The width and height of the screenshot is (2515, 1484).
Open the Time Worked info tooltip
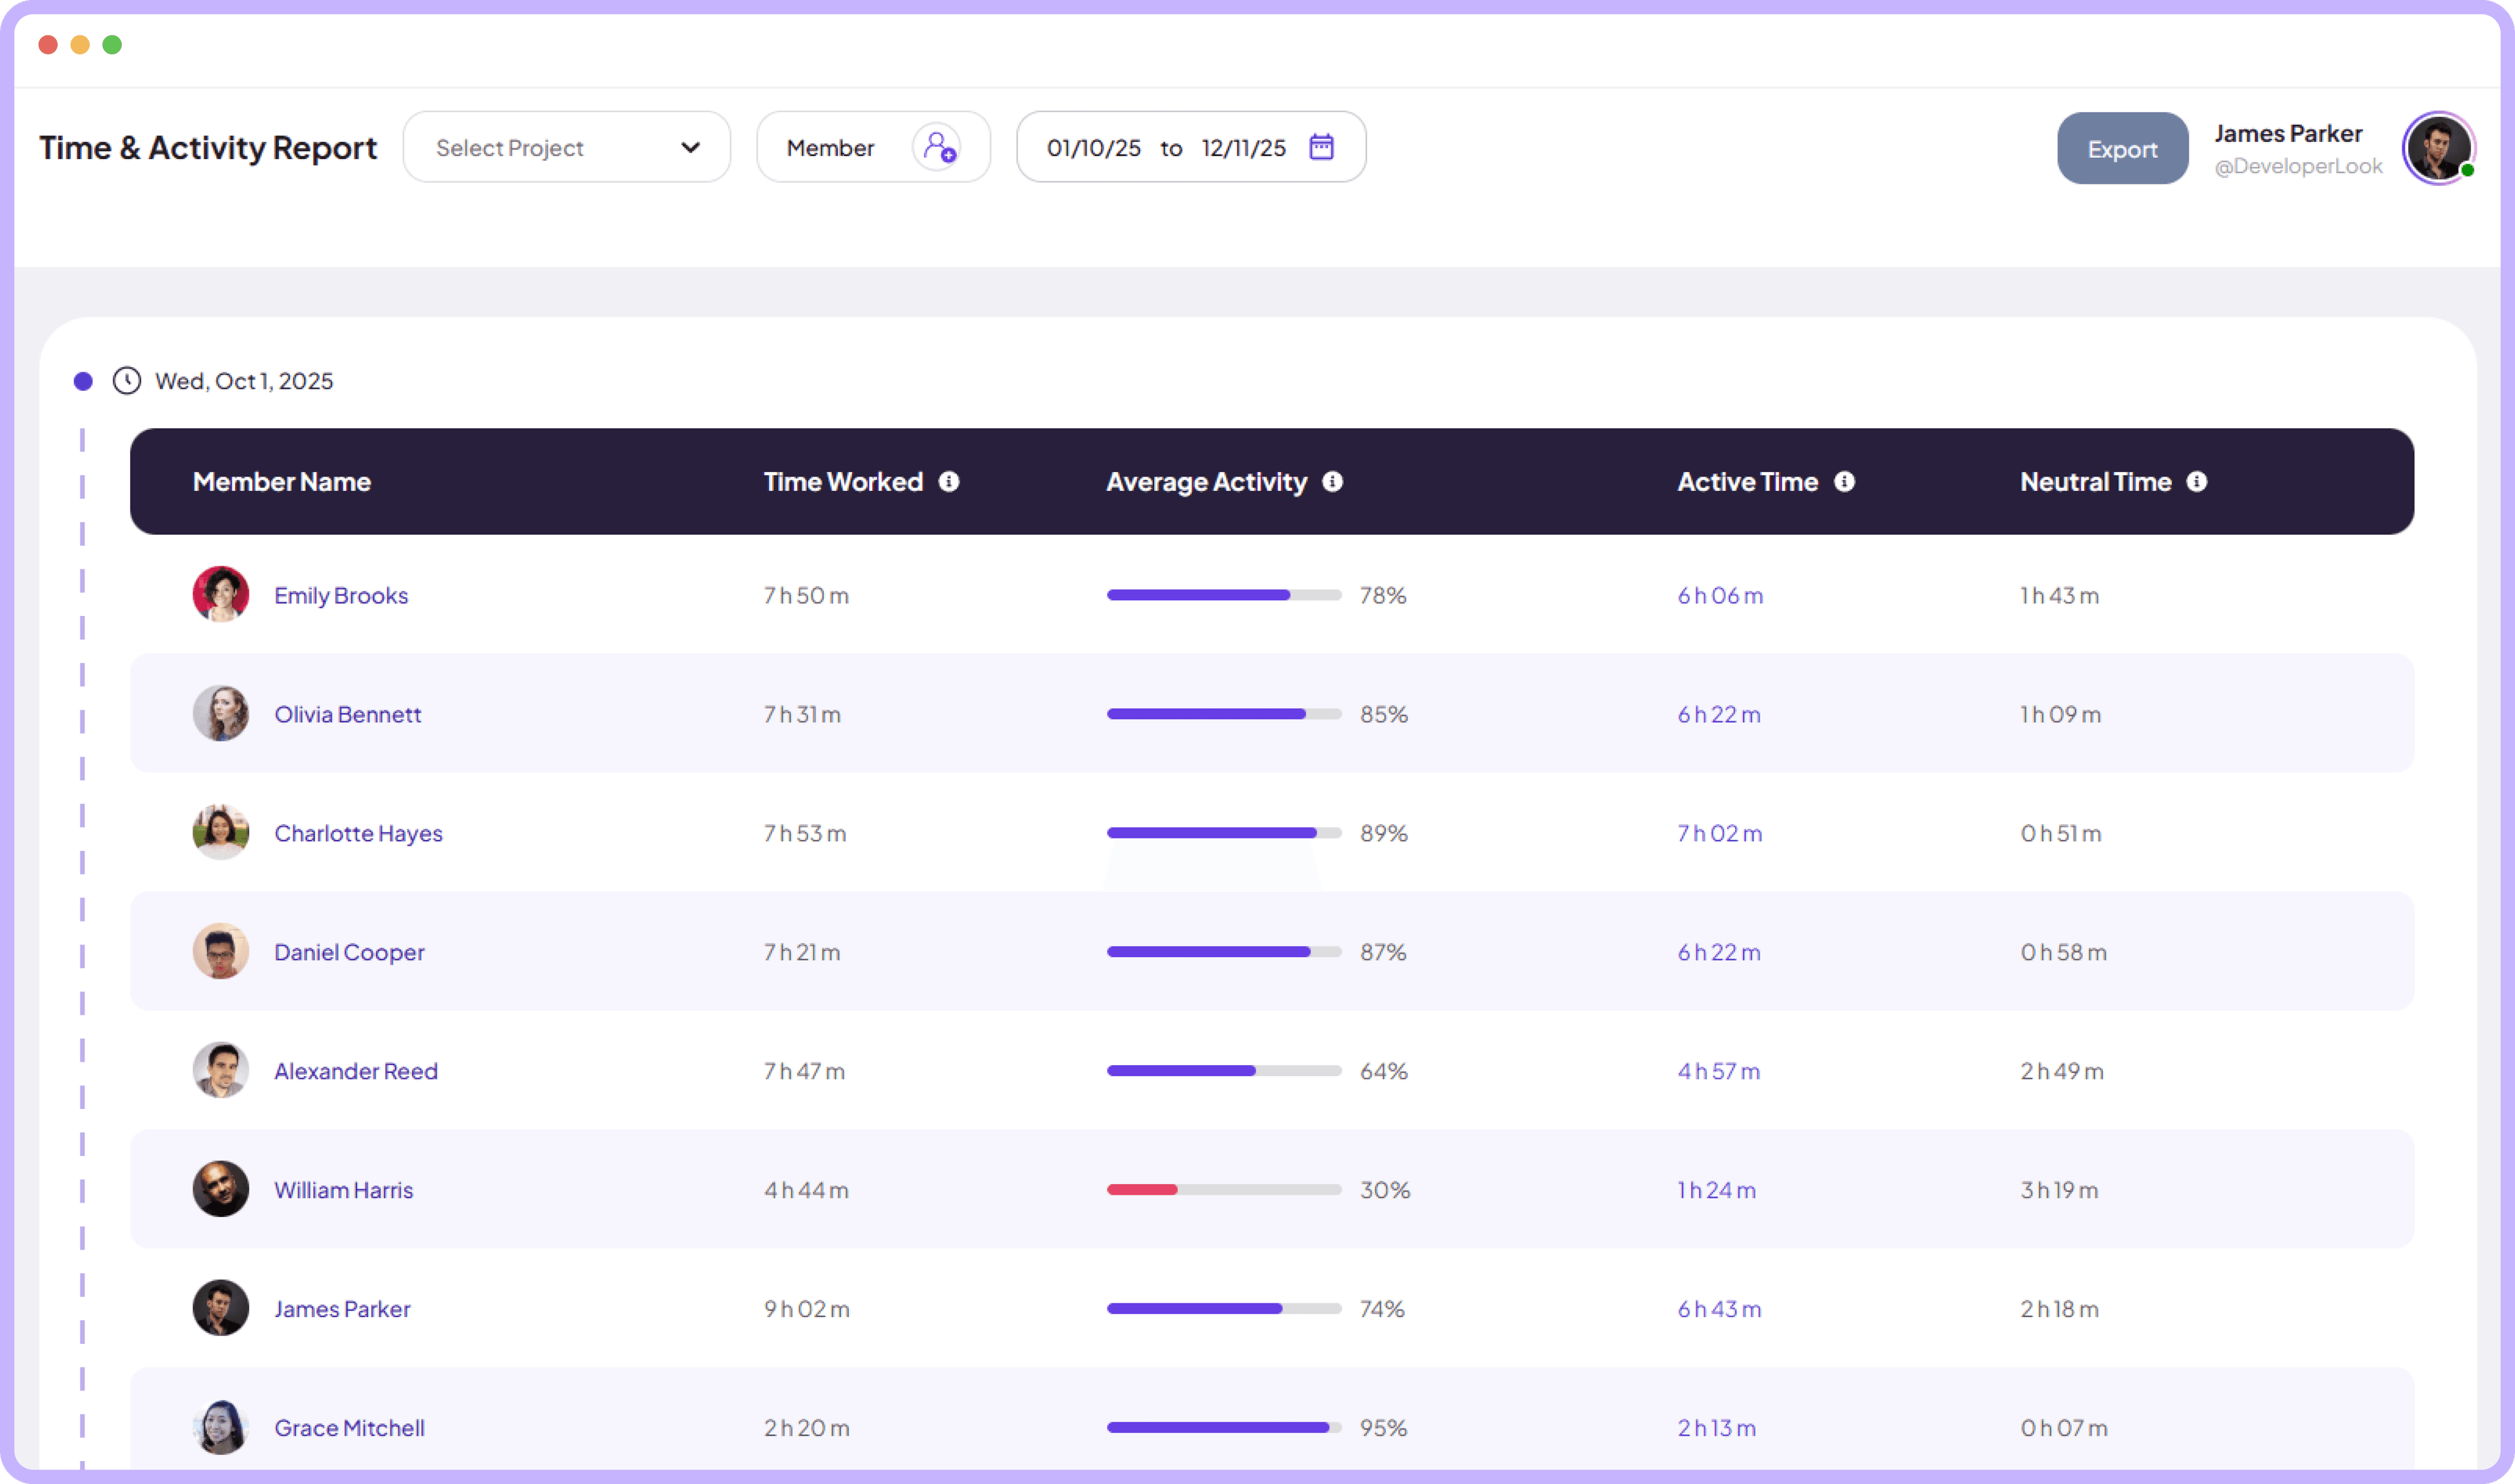948,481
